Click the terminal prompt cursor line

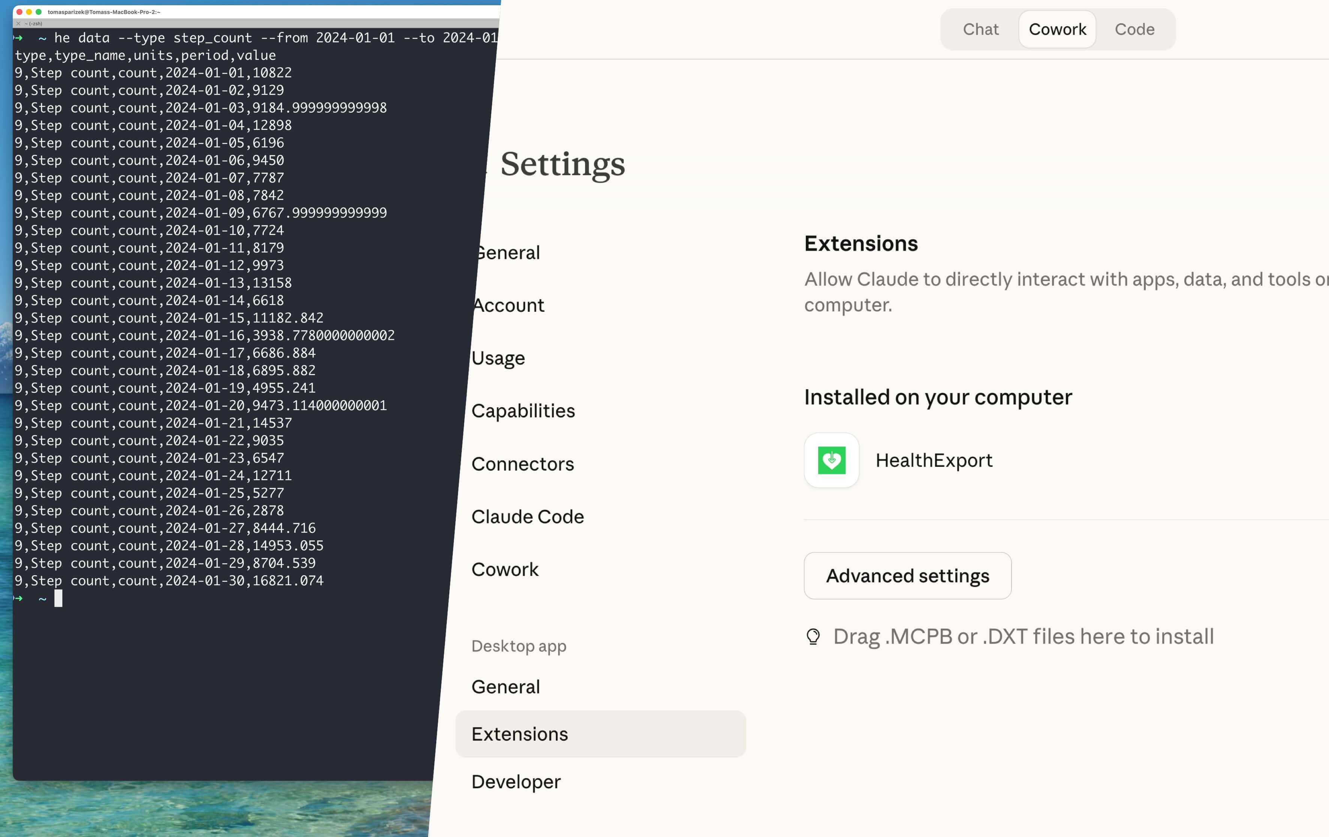click(58, 599)
